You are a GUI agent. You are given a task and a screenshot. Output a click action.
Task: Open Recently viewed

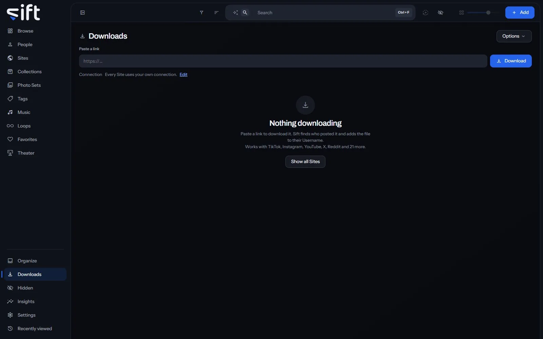coord(35,328)
